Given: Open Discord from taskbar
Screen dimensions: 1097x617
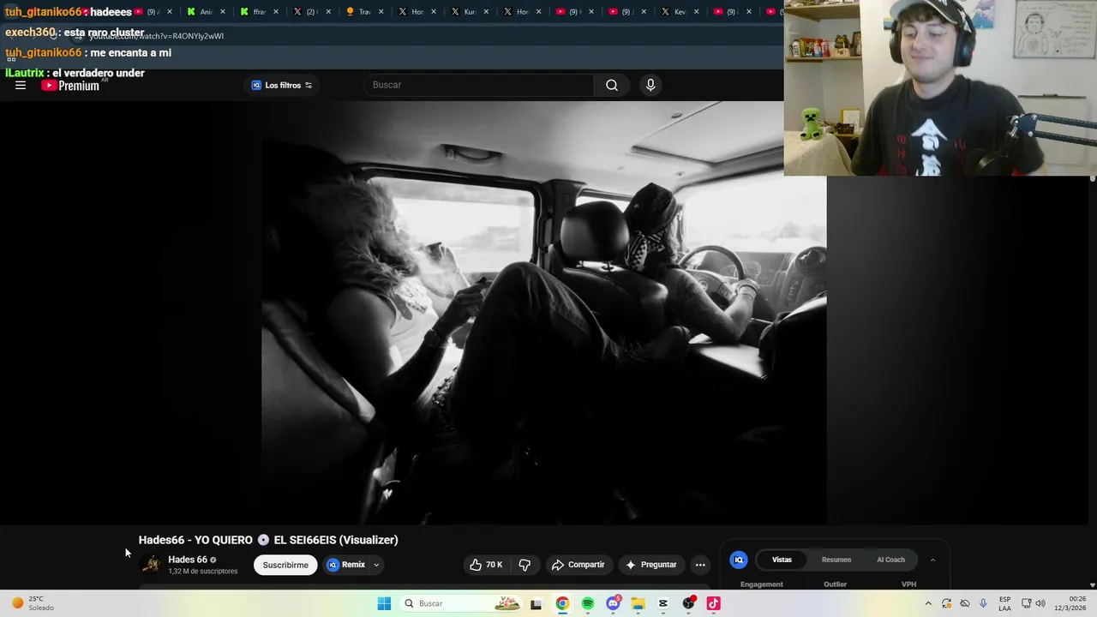Looking at the screenshot, I should (x=613, y=603).
